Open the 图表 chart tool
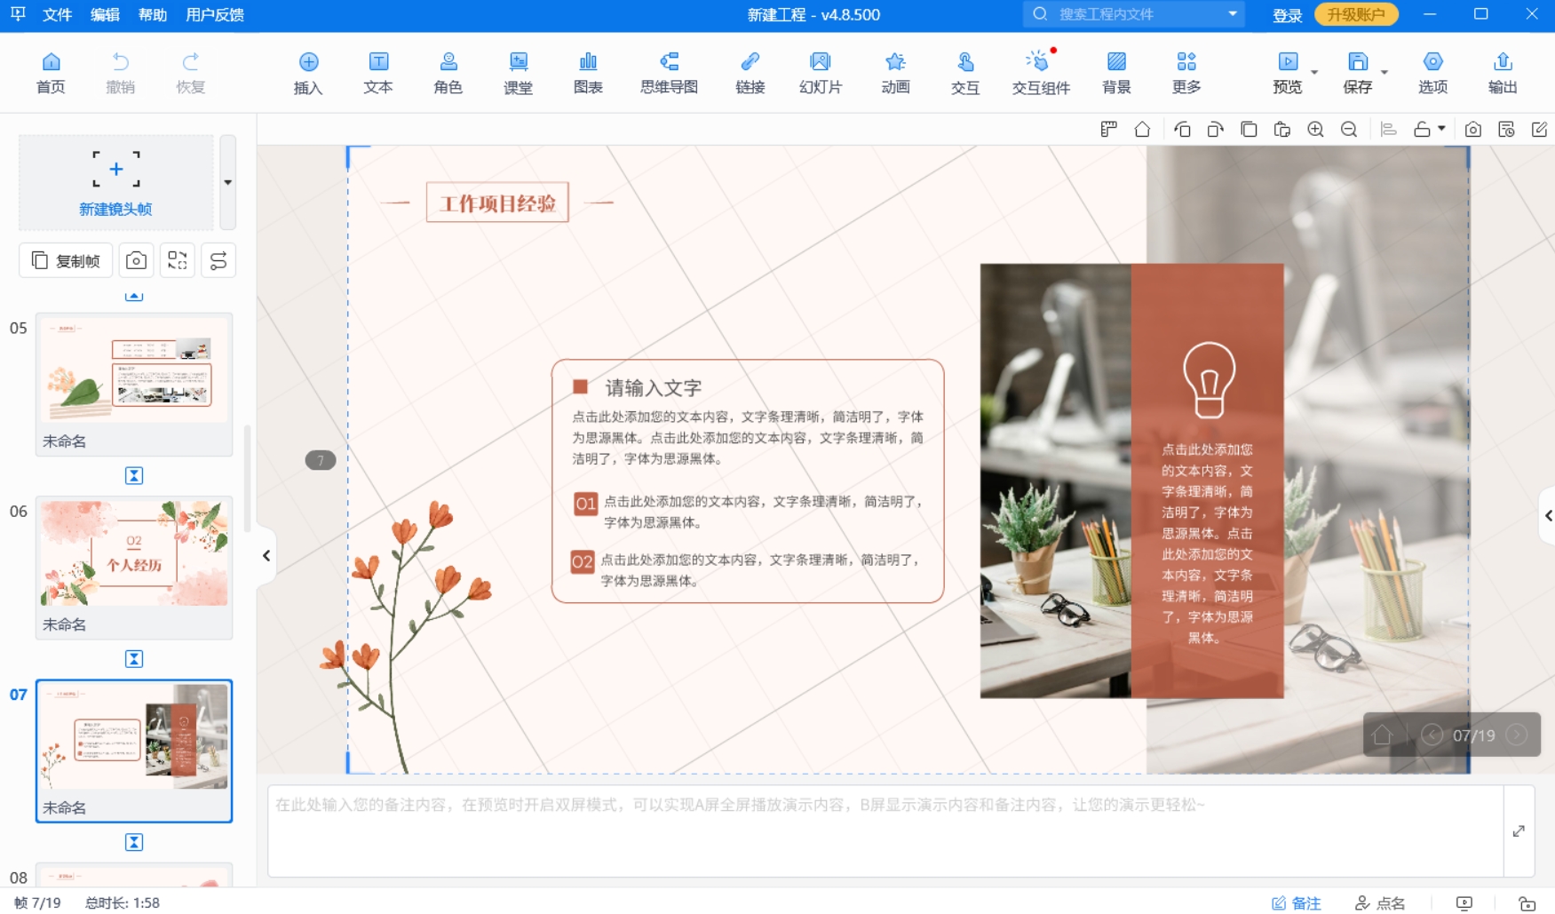The height and width of the screenshot is (914, 1555). (x=588, y=73)
